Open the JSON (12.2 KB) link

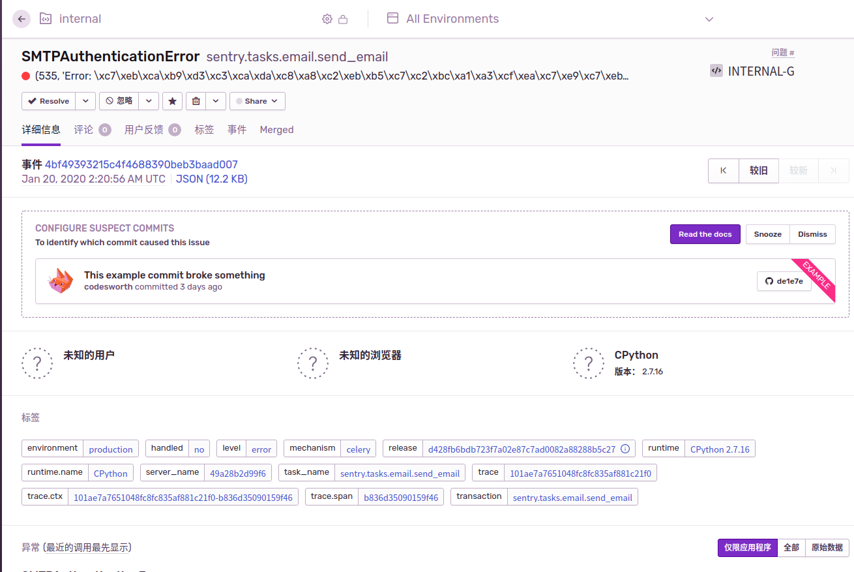tap(212, 179)
